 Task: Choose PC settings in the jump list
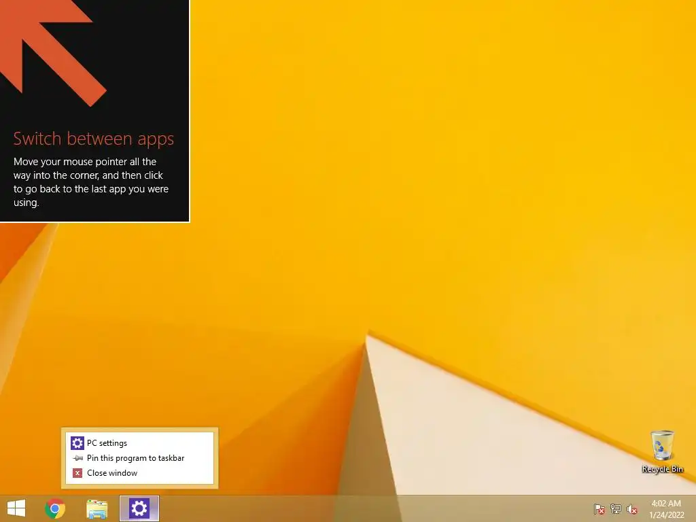[140, 443]
